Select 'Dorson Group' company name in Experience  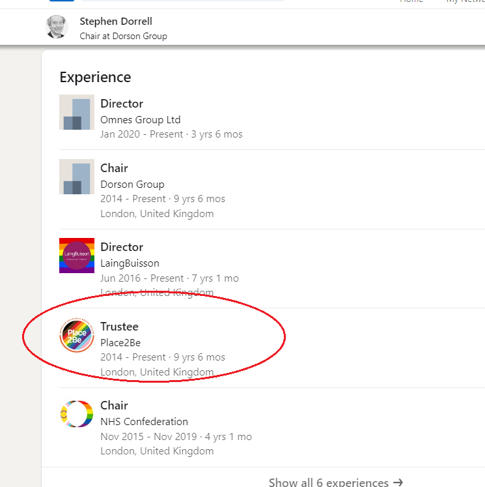click(x=132, y=184)
